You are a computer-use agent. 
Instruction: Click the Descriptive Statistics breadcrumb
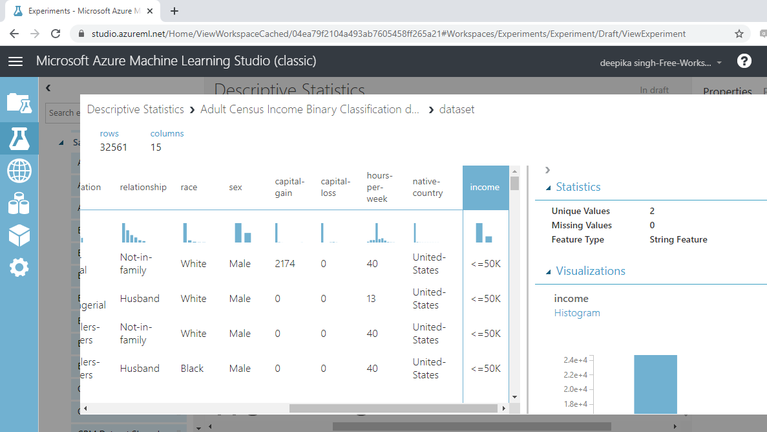(136, 109)
